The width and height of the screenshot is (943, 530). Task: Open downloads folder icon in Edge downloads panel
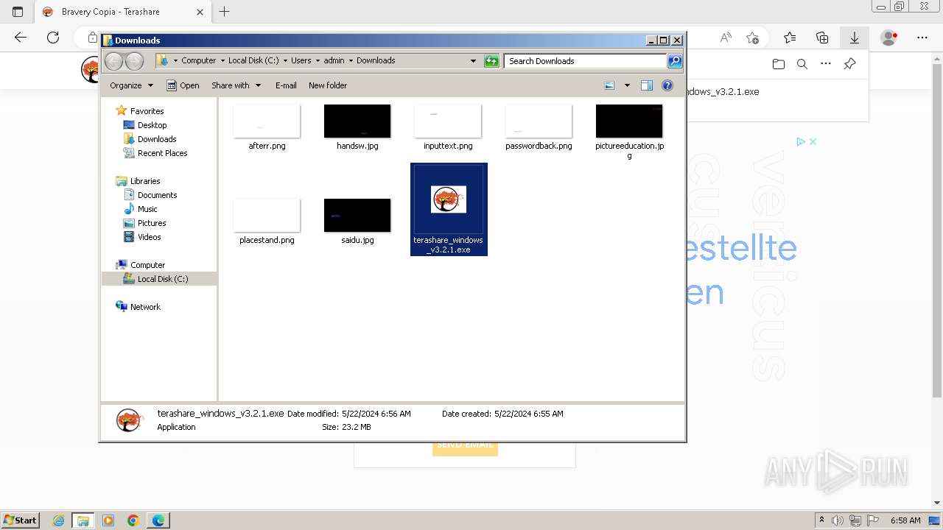pyautogui.click(x=779, y=64)
